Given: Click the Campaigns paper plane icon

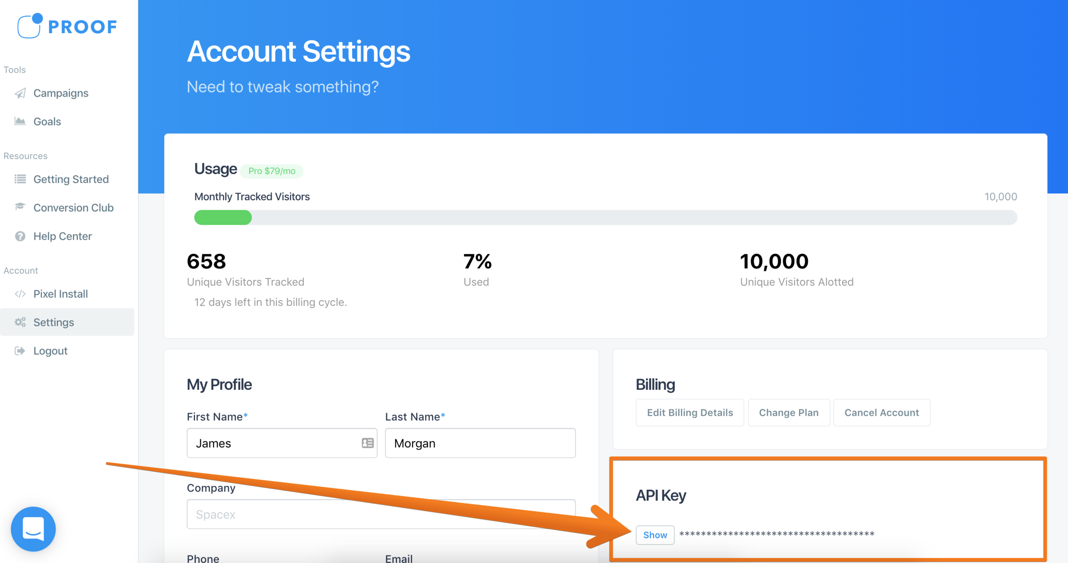Looking at the screenshot, I should (x=20, y=93).
